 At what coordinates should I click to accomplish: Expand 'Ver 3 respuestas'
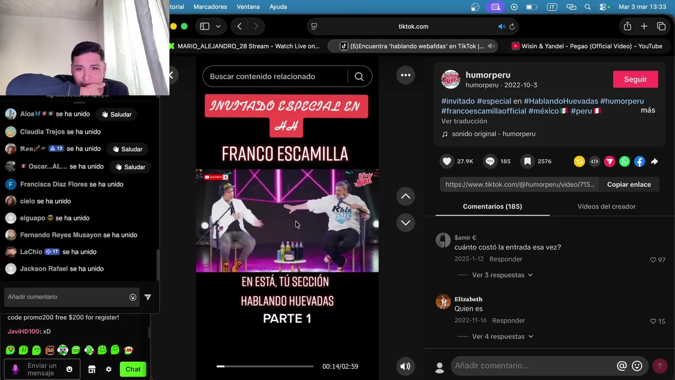tap(502, 275)
